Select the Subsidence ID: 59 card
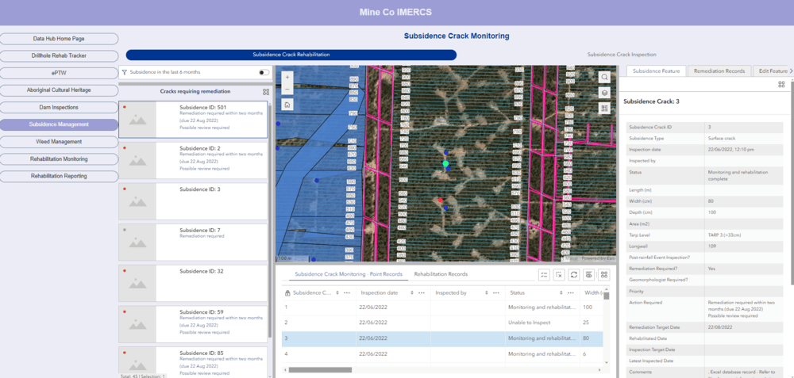The width and height of the screenshot is (794, 378). [193, 324]
